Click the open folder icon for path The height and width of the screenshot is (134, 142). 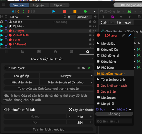83,68
